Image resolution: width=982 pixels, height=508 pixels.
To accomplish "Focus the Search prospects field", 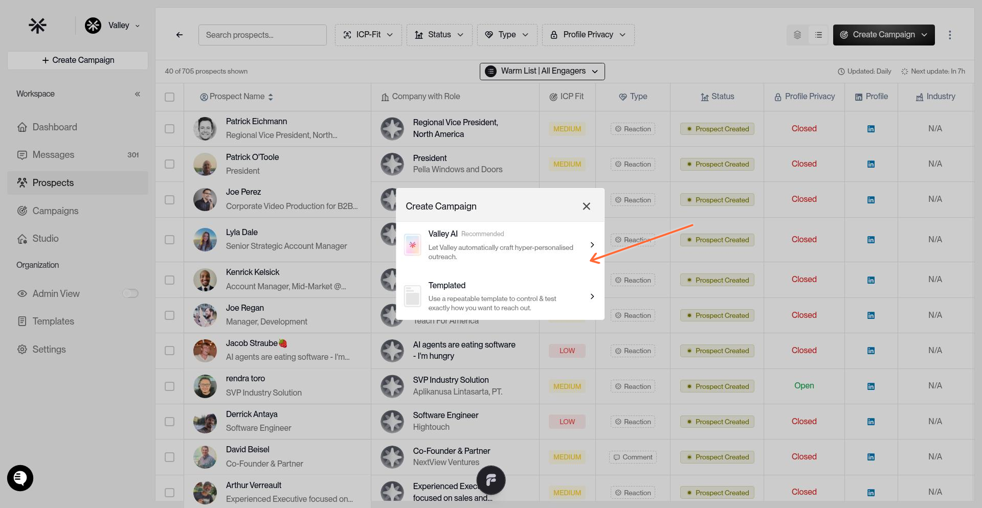I will 262,35.
